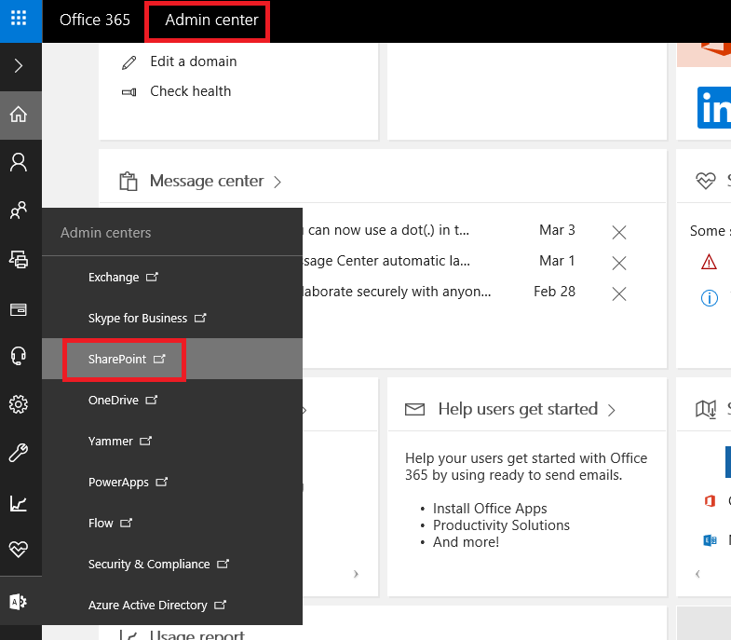Go to Home in the sidebar
The height and width of the screenshot is (640, 731).
coord(19,115)
